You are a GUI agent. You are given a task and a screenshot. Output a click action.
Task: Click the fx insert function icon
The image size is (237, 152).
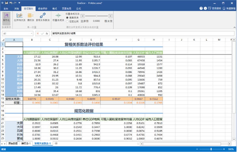(47, 34)
